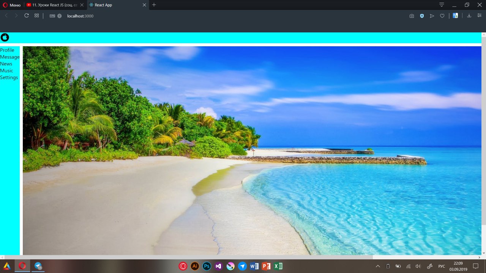Launch the pinned Opera icon in the taskbar center
Viewport: 486px width, 273px height.
[183, 266]
